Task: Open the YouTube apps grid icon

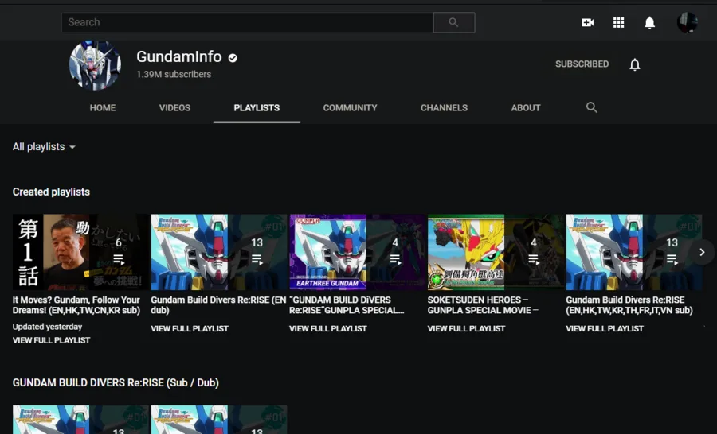Action: [619, 22]
